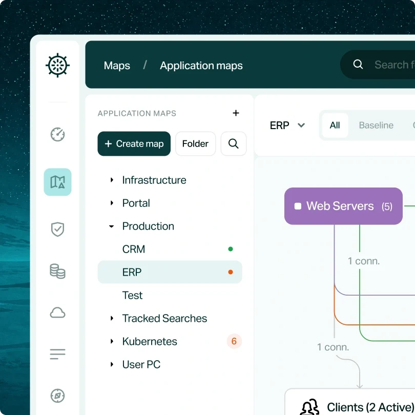Open the dashboard gauge sidebar icon

point(57,134)
